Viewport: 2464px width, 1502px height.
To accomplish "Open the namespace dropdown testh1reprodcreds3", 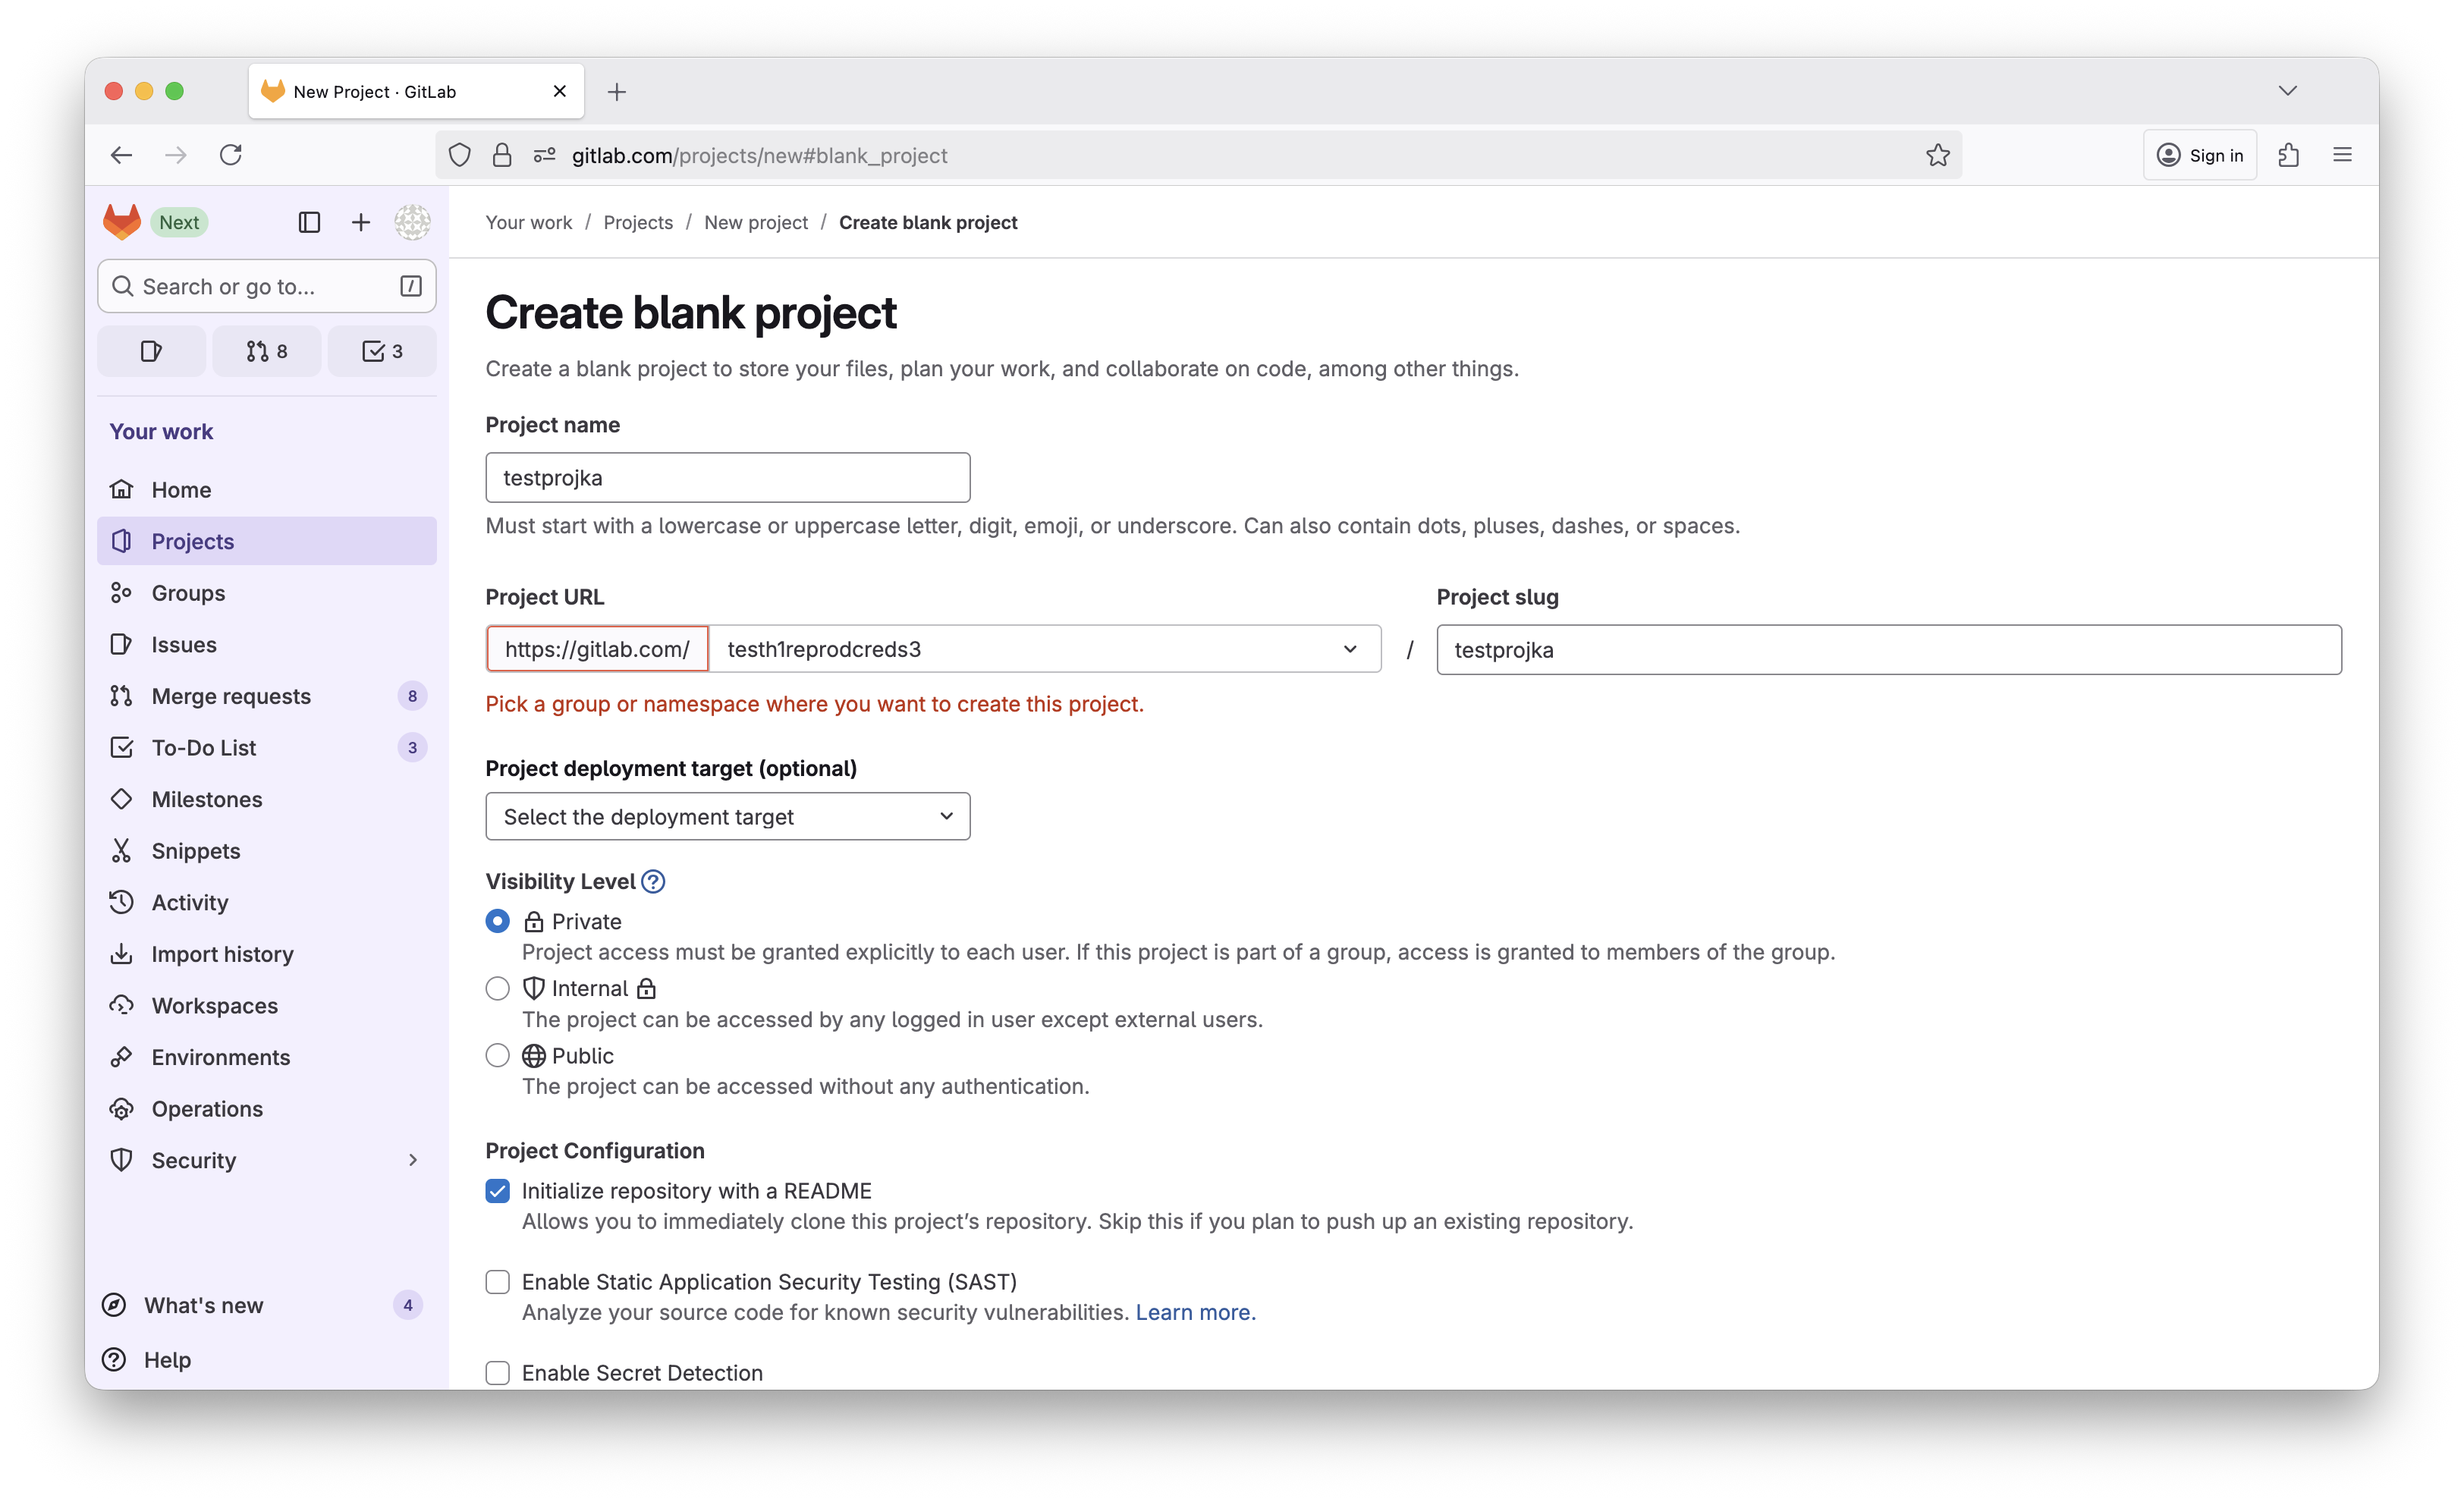I will (x=1043, y=649).
